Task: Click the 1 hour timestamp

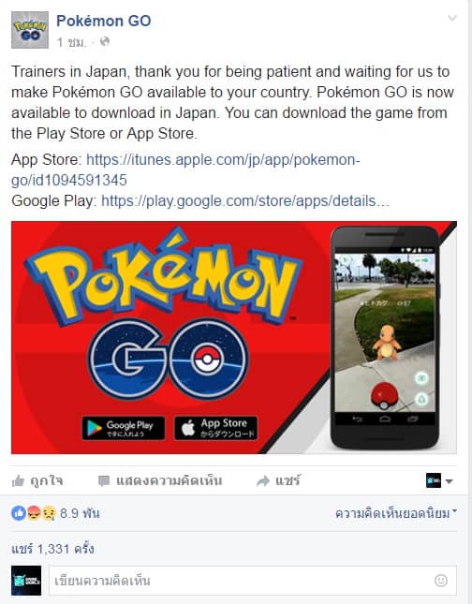Action: click(71, 41)
